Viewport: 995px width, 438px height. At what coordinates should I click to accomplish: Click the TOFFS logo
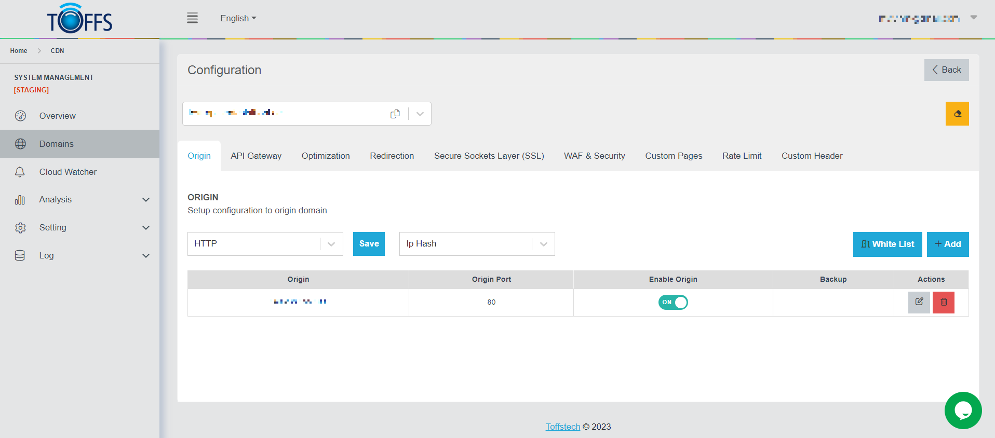tap(79, 19)
